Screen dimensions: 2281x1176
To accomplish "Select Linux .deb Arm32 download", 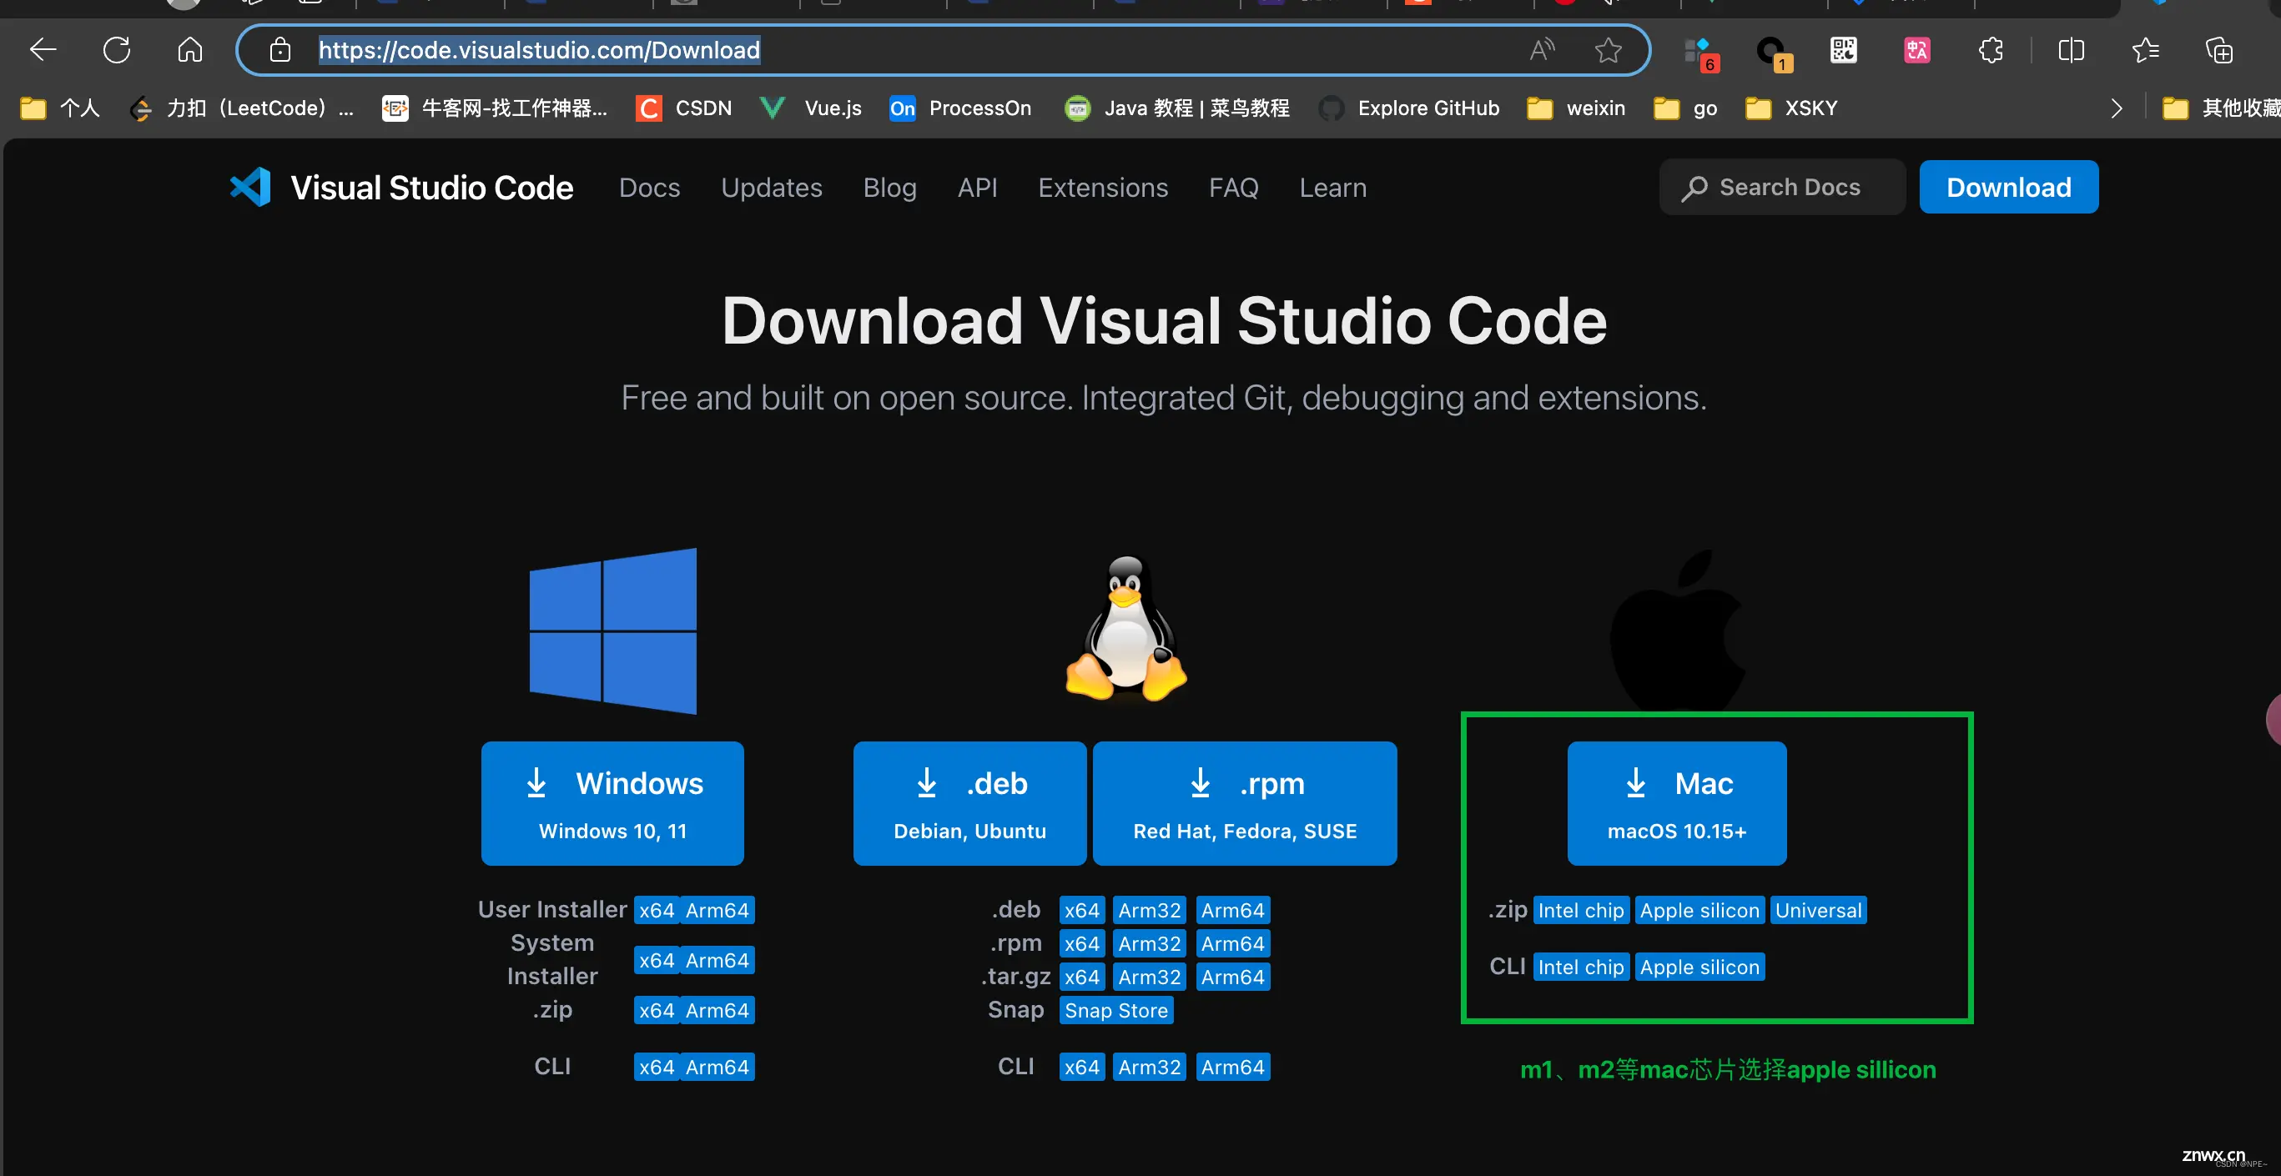I will point(1150,911).
